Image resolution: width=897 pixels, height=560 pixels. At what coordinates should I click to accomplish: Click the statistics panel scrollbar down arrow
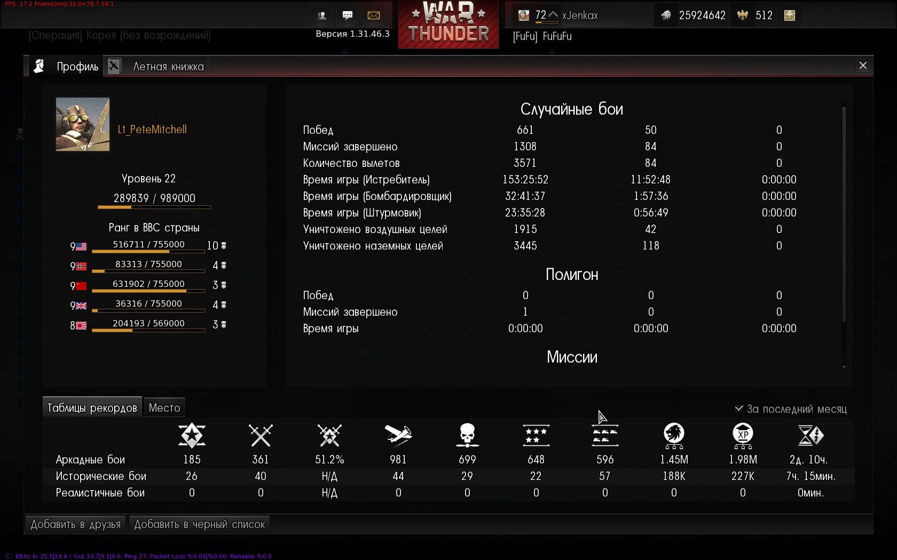click(x=844, y=367)
